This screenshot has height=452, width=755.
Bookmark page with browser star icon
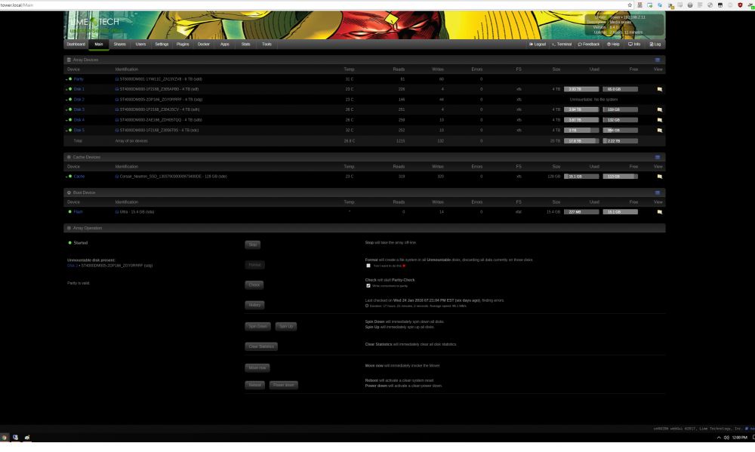click(x=630, y=5)
